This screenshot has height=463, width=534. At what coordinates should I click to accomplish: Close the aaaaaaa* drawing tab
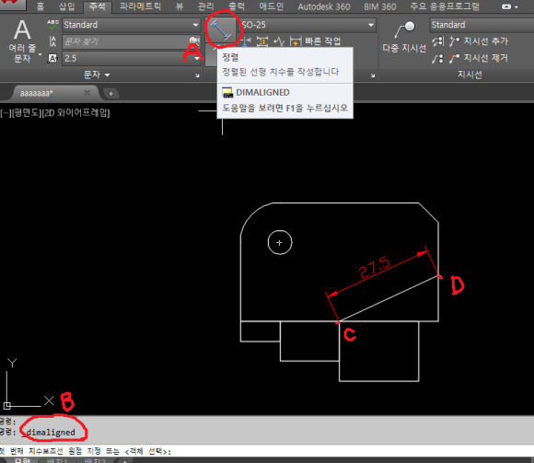point(87,93)
